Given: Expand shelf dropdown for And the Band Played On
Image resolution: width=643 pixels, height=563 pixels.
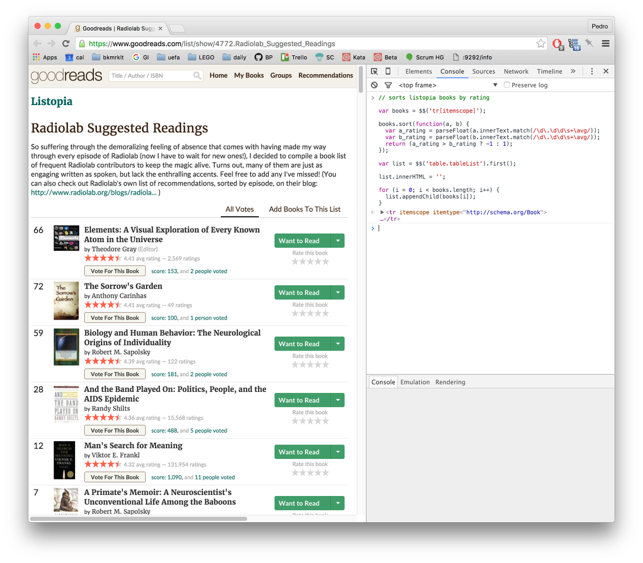Looking at the screenshot, I should pyautogui.click(x=338, y=400).
